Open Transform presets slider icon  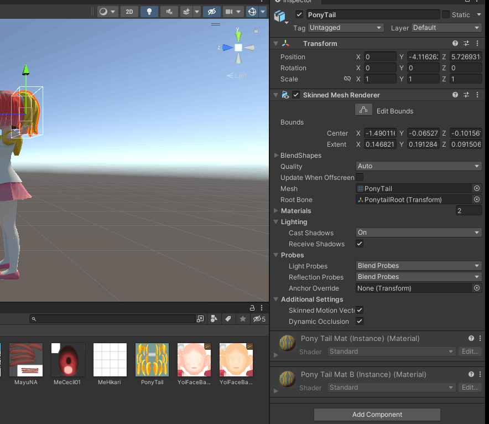coord(466,43)
